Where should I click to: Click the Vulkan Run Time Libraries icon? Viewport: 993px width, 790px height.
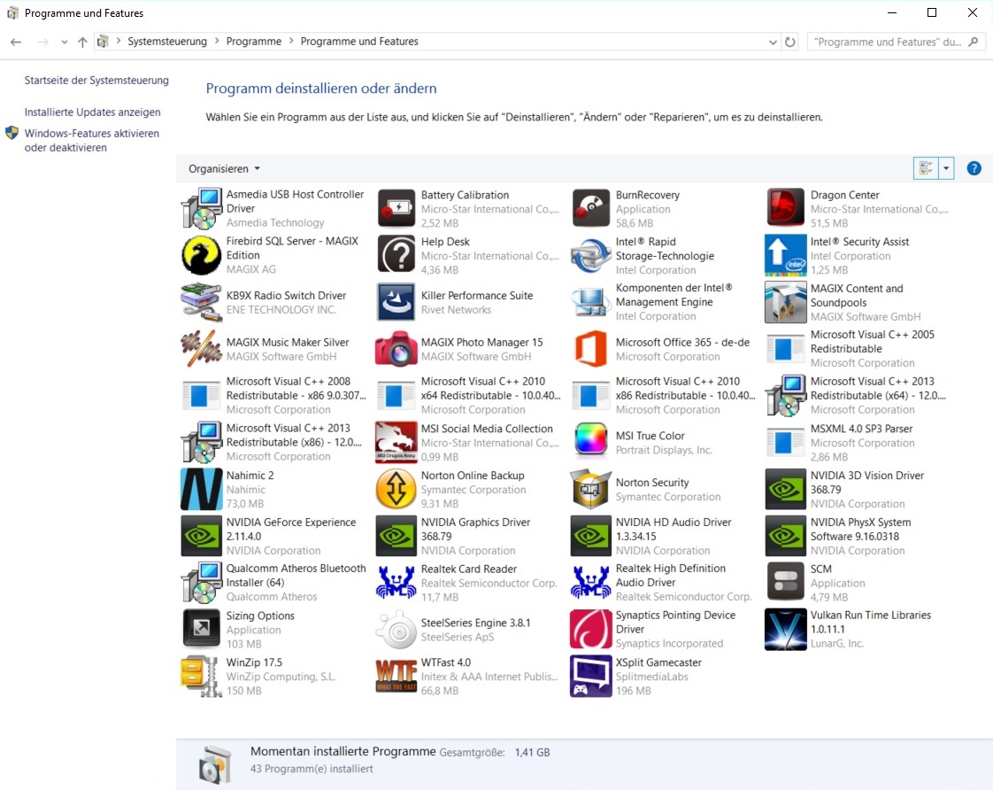(x=785, y=629)
